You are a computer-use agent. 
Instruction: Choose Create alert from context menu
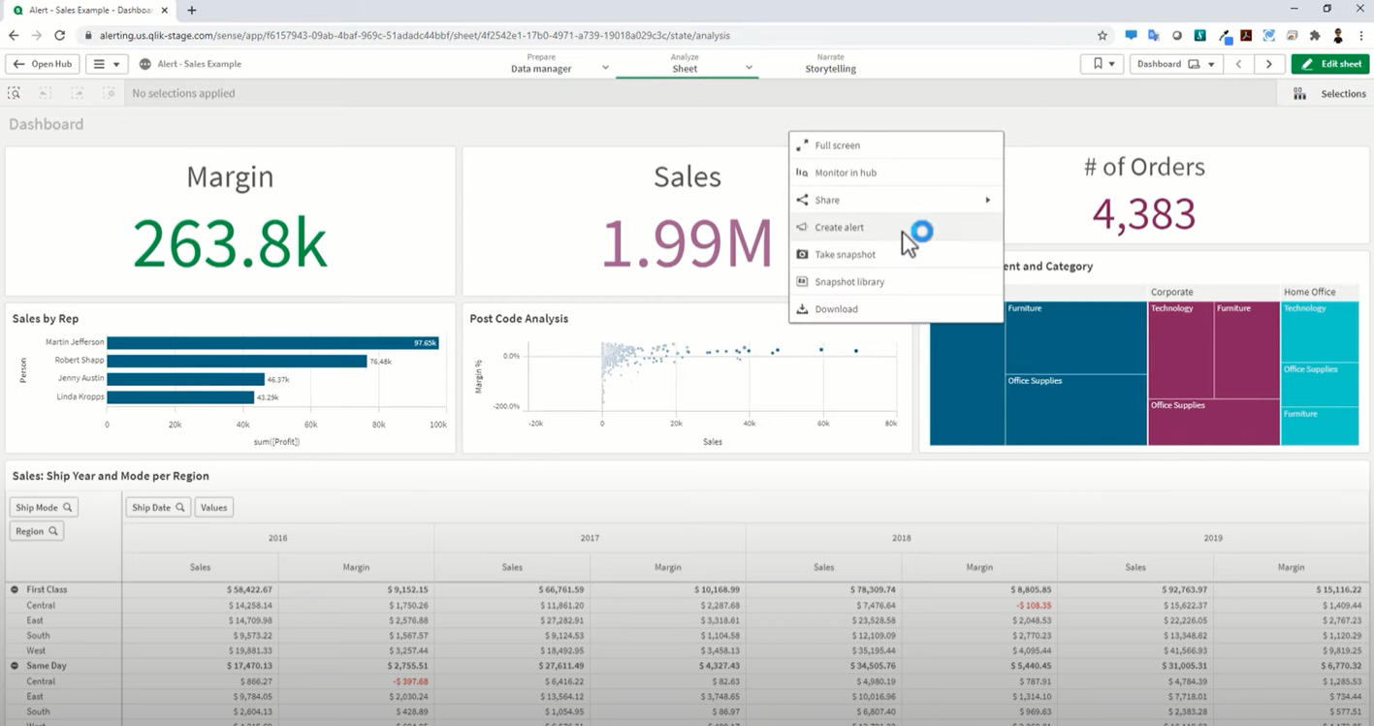tap(896, 227)
